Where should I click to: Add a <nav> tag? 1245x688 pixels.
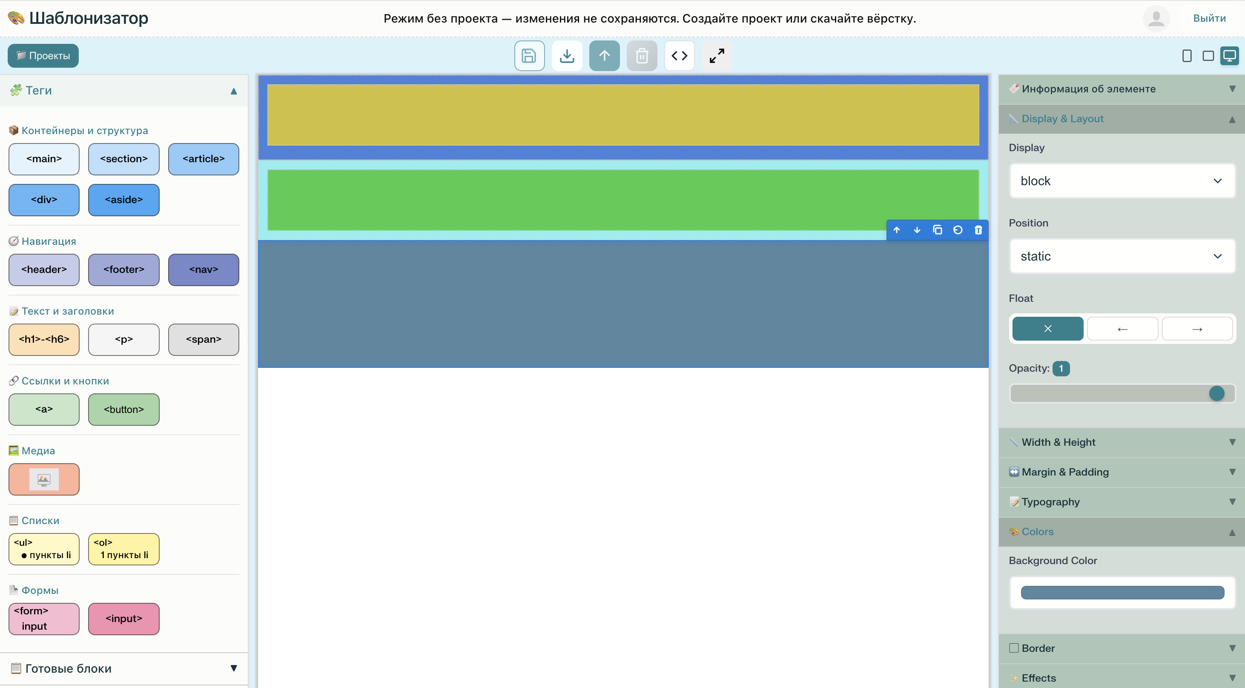pos(204,269)
